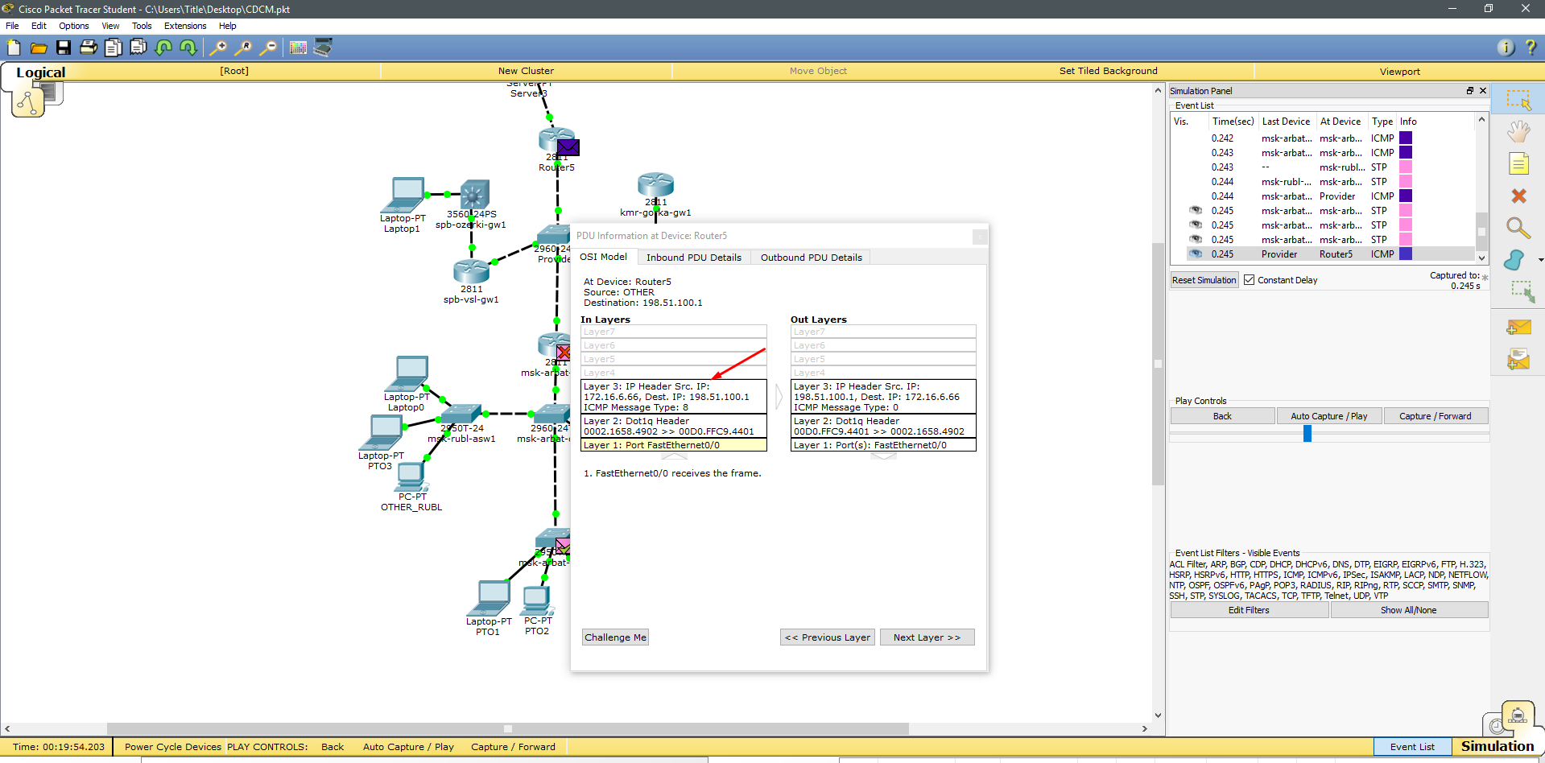Open the network information i icon

1506,47
